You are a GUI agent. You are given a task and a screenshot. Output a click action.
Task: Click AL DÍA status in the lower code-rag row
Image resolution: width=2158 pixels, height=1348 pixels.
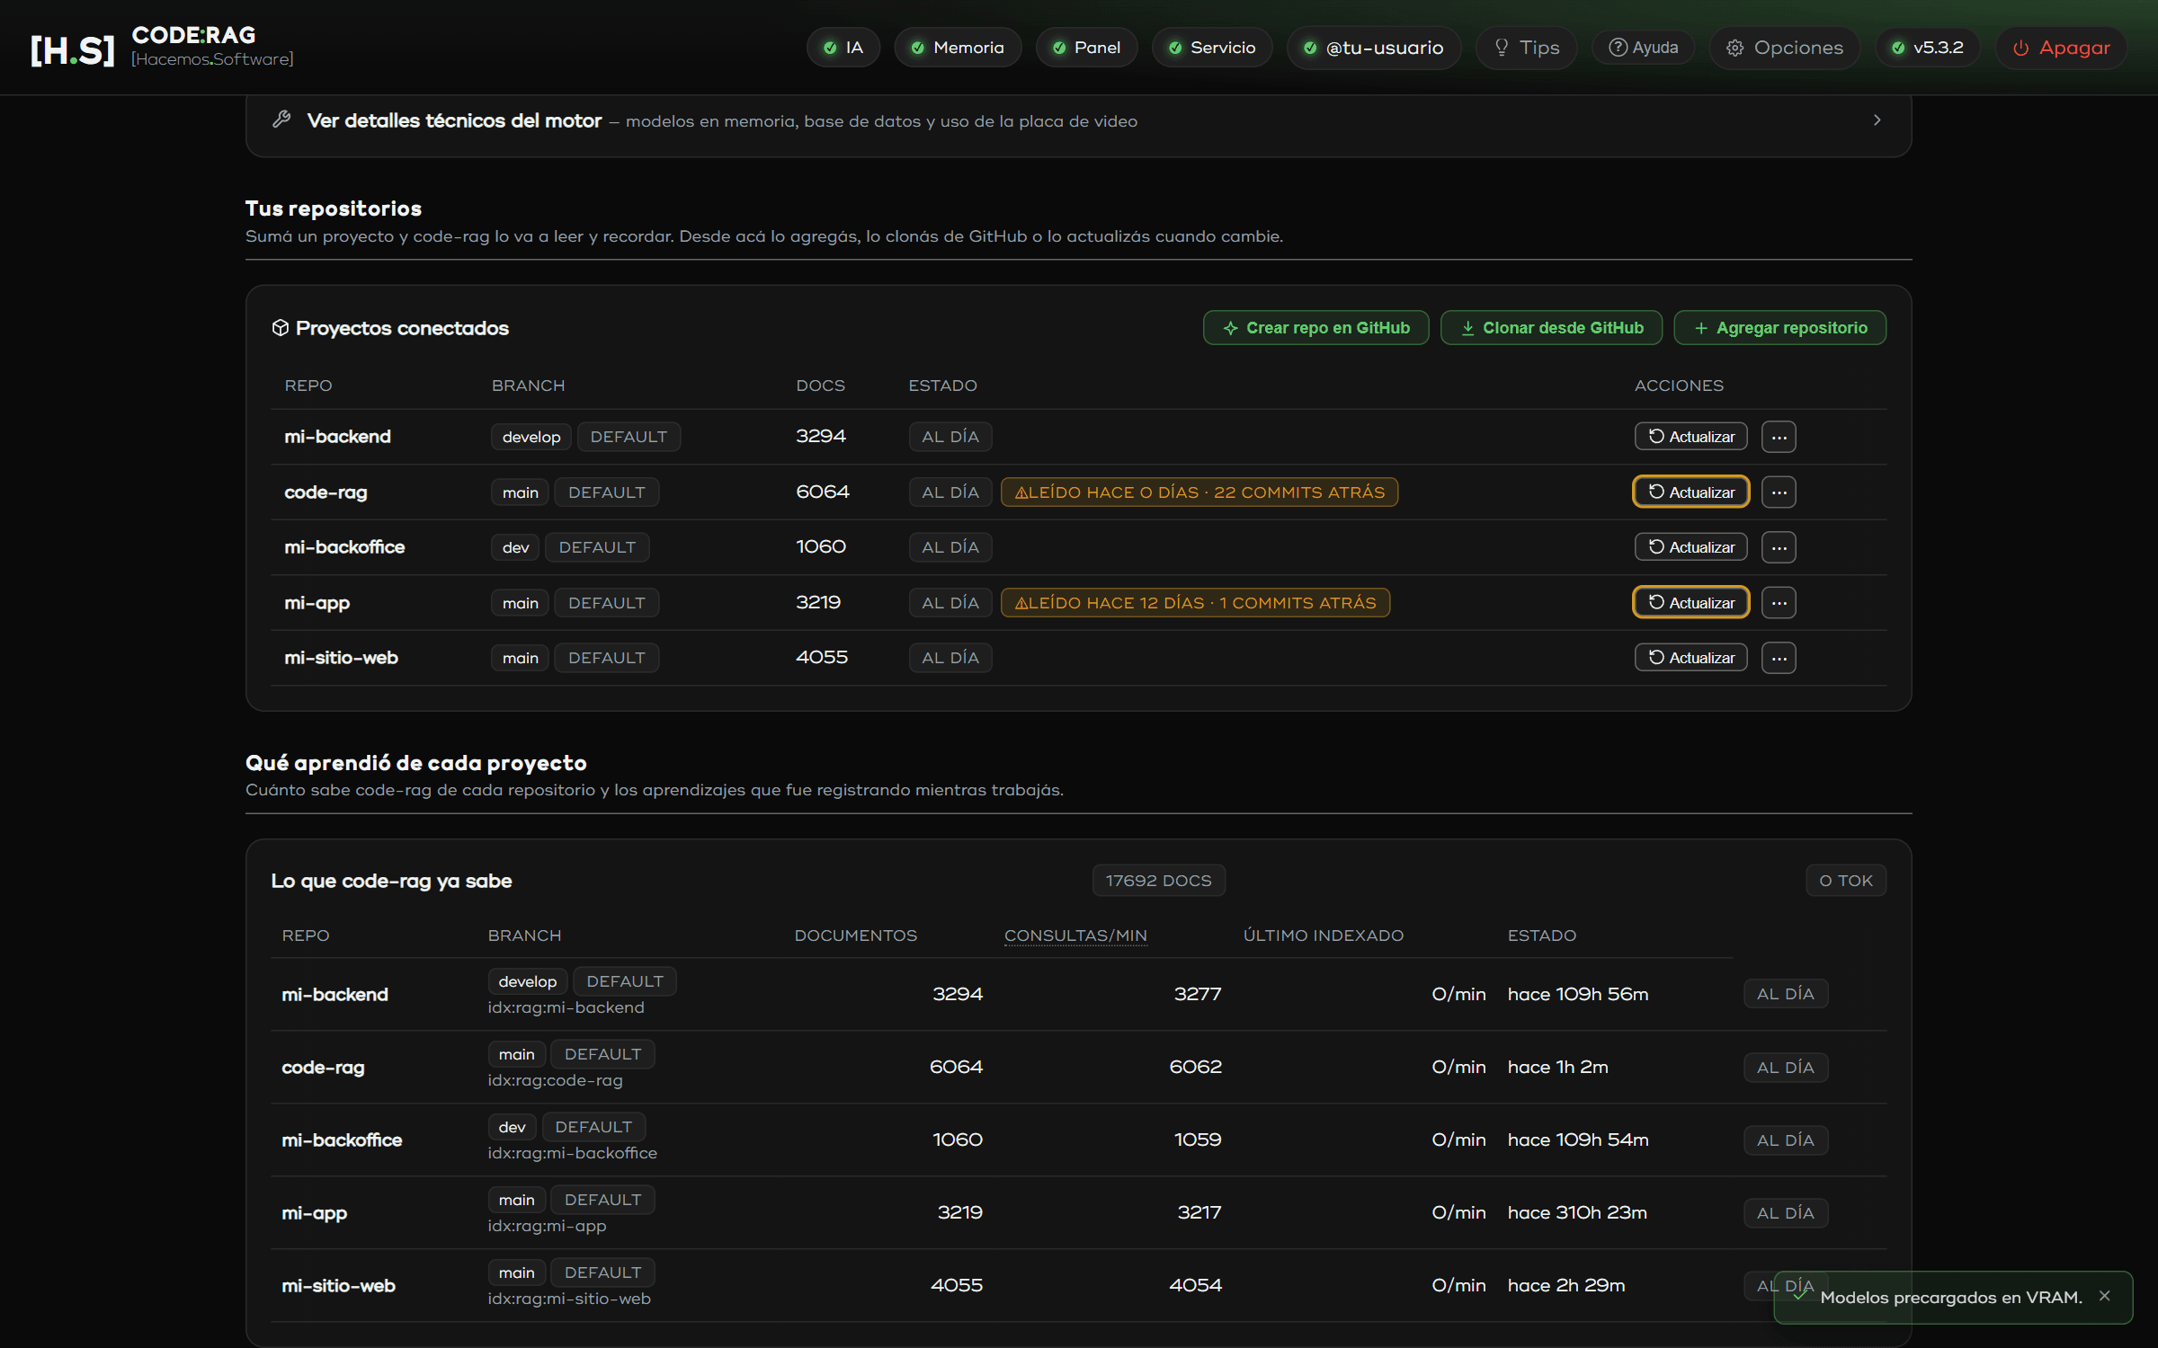1785,1068
